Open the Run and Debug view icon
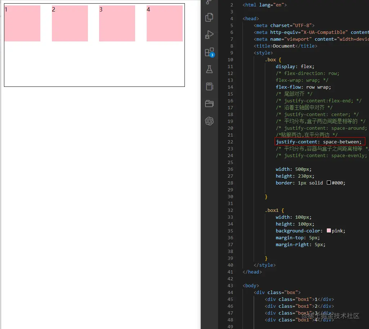 [209, 35]
